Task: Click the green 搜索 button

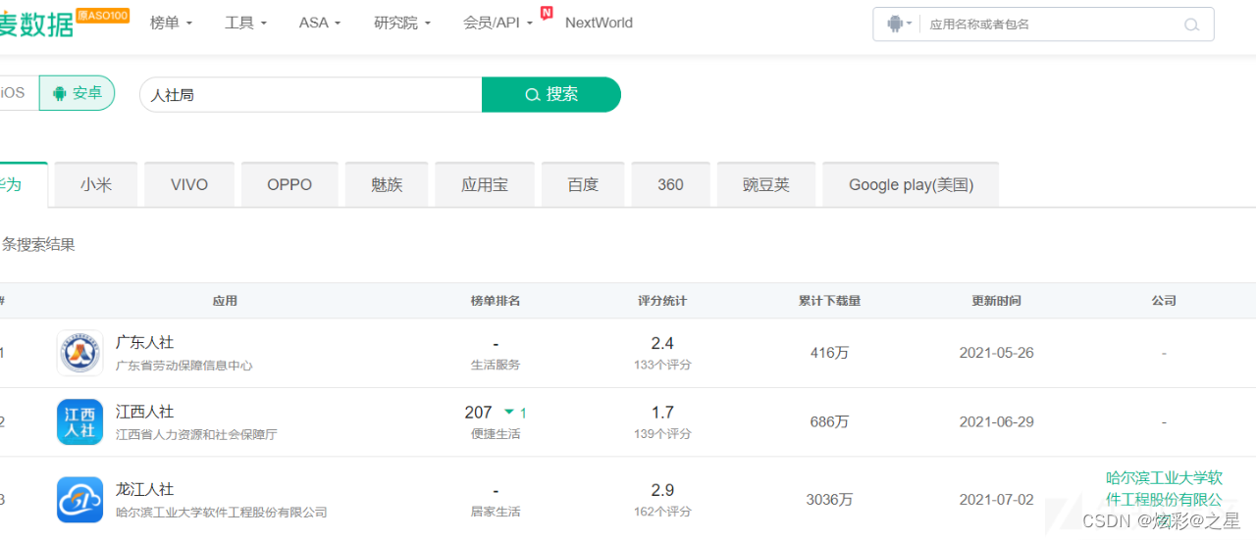Action: tap(551, 94)
